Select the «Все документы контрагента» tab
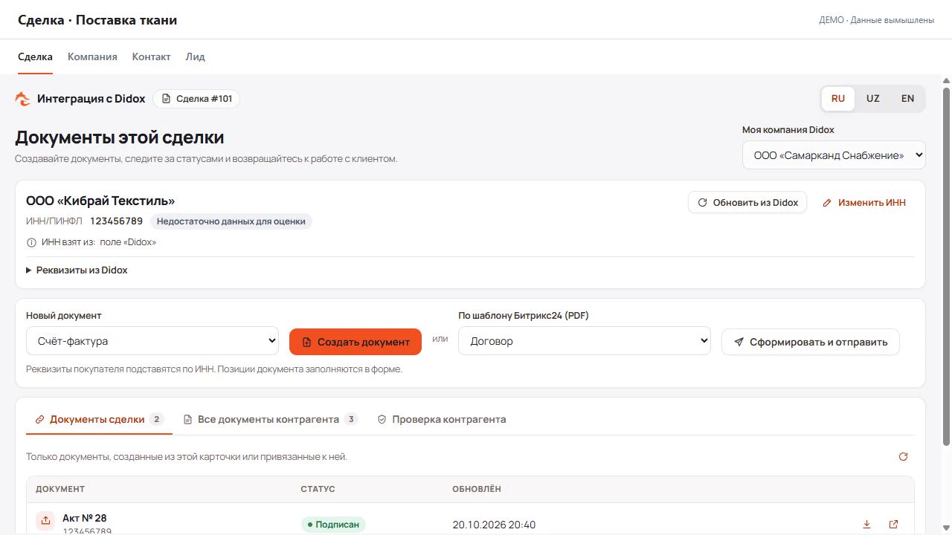Screen dimensions: 952x535 pyautogui.click(x=271, y=420)
